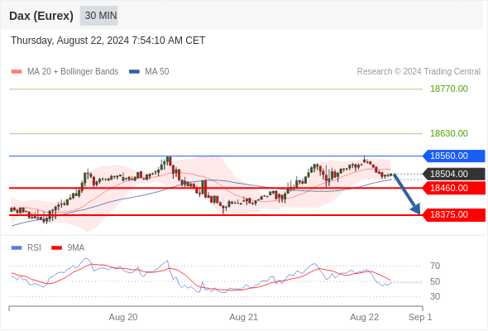This screenshot has width=488, height=331.
Task: Click the 18770.00 green resistance label
Action: (449, 89)
